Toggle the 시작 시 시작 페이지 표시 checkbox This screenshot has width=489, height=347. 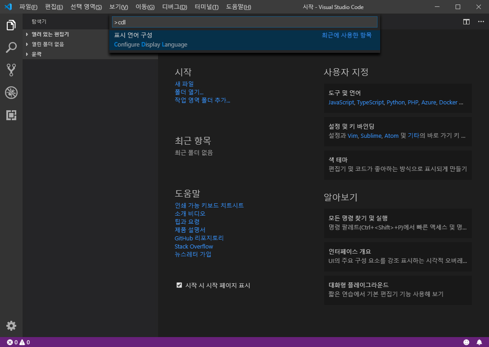(x=179, y=285)
